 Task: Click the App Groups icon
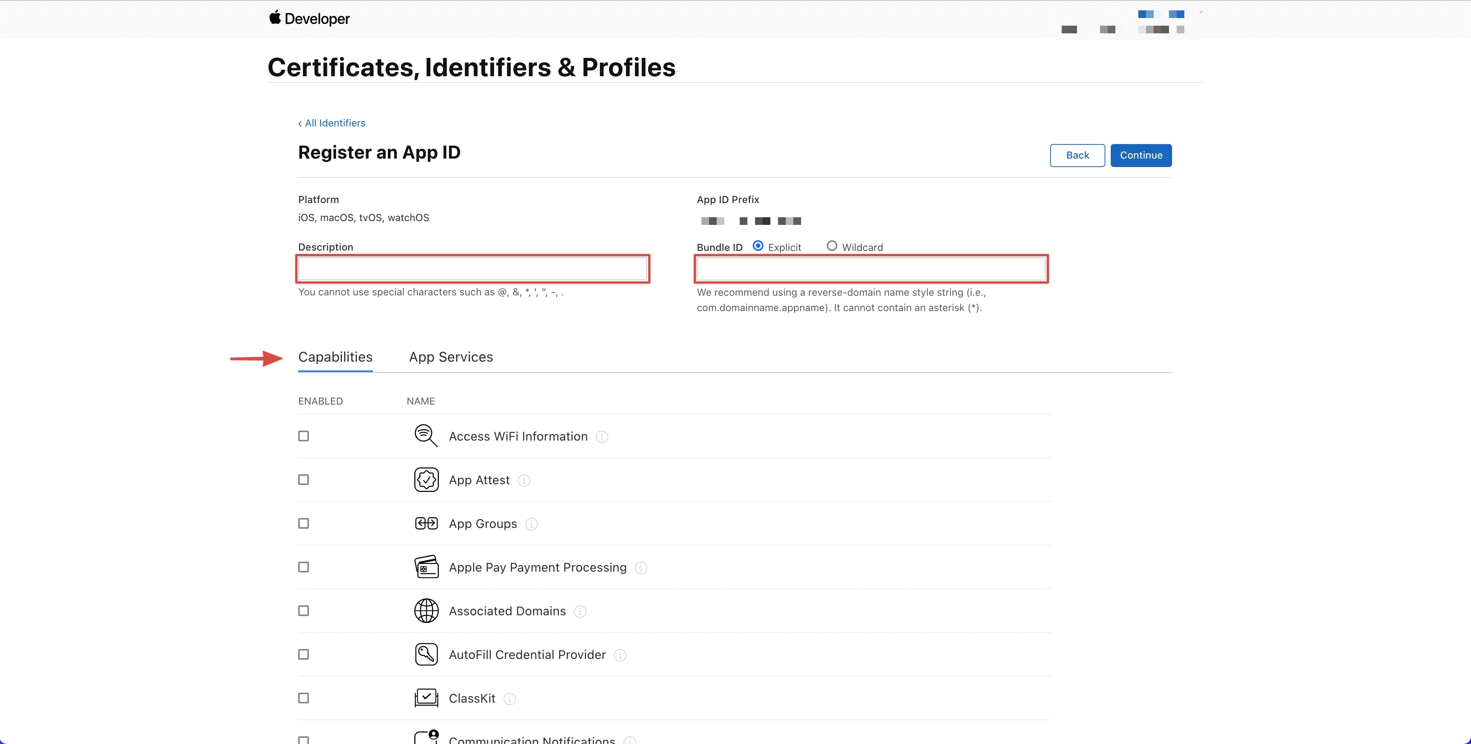[426, 523]
